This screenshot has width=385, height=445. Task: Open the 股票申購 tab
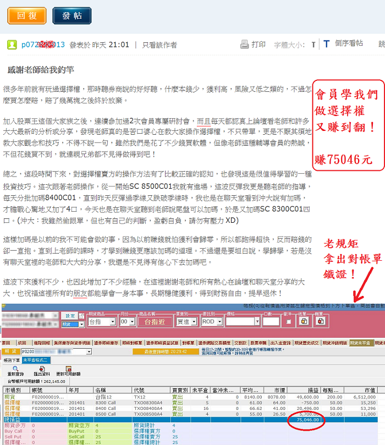pos(258,343)
